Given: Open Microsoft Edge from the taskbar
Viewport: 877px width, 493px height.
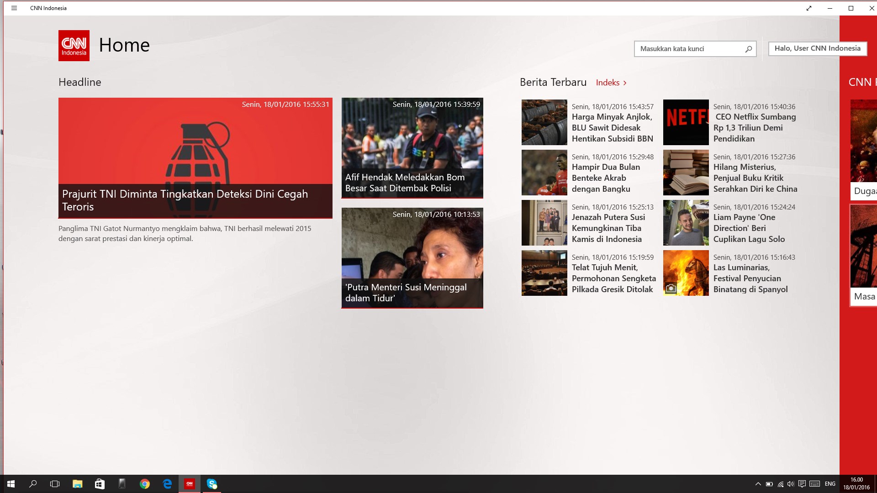Looking at the screenshot, I should click(x=167, y=484).
